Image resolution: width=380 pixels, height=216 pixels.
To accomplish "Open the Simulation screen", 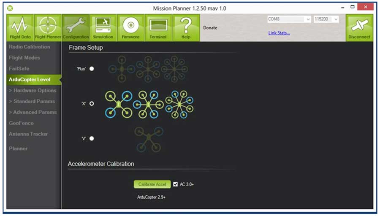I will pyautogui.click(x=103, y=27).
